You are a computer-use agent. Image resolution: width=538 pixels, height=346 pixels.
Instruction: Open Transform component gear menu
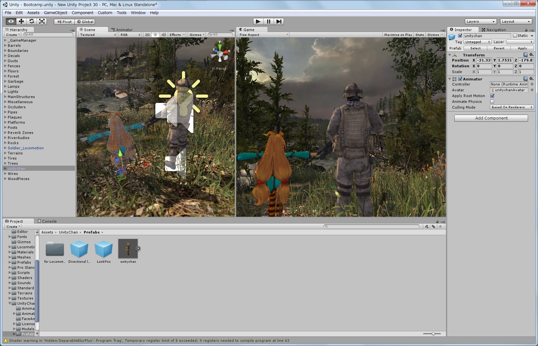(531, 55)
